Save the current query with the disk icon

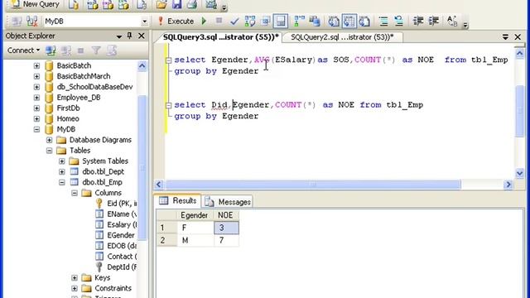[x=176, y=4]
